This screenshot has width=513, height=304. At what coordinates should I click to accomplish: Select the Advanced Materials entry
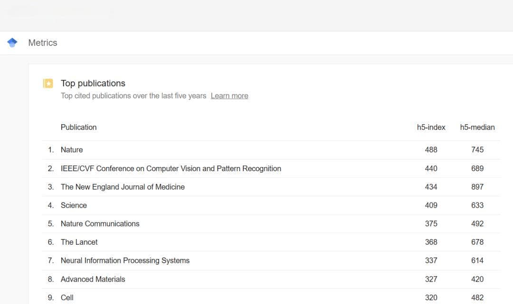[x=93, y=279]
